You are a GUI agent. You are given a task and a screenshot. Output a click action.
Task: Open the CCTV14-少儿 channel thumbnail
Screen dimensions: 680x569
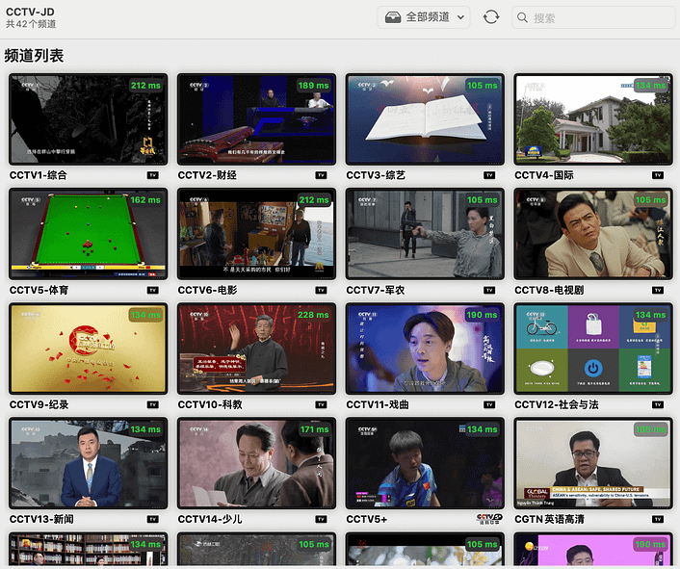[256, 463]
